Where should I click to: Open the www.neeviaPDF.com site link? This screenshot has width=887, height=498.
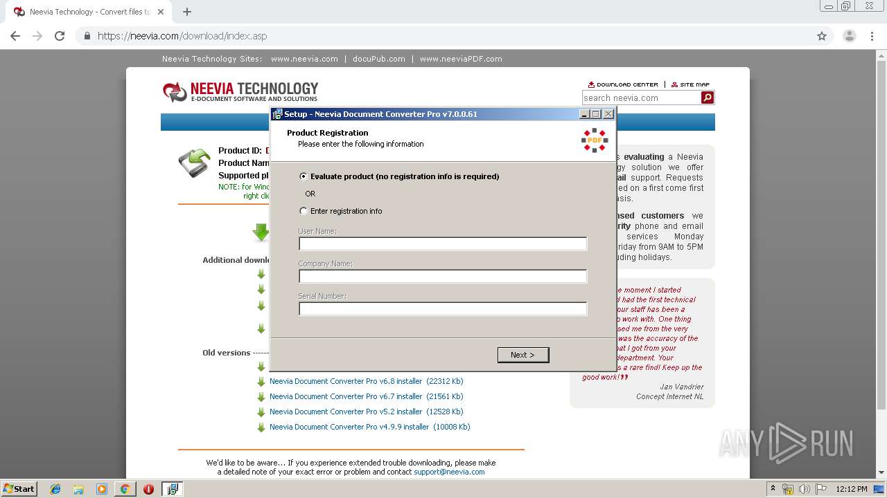tap(461, 59)
